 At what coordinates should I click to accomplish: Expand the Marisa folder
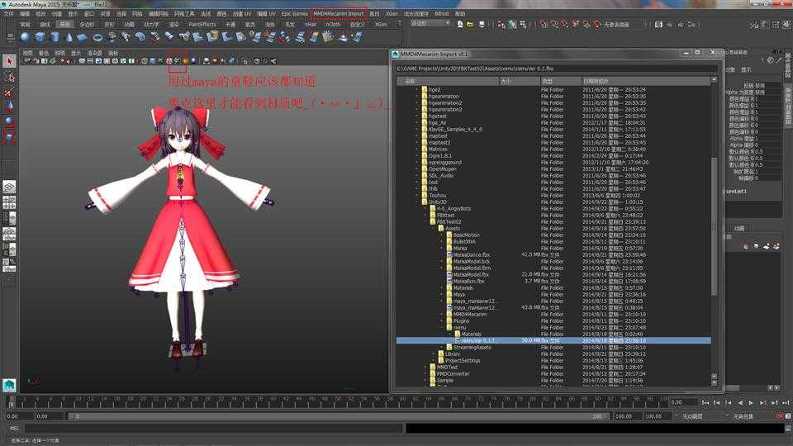pos(441,249)
